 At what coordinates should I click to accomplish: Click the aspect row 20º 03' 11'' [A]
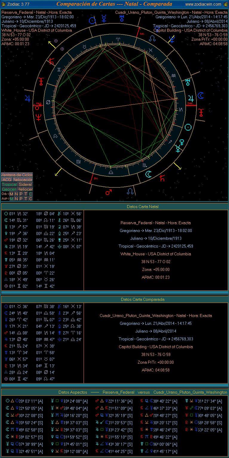(24, 401)
